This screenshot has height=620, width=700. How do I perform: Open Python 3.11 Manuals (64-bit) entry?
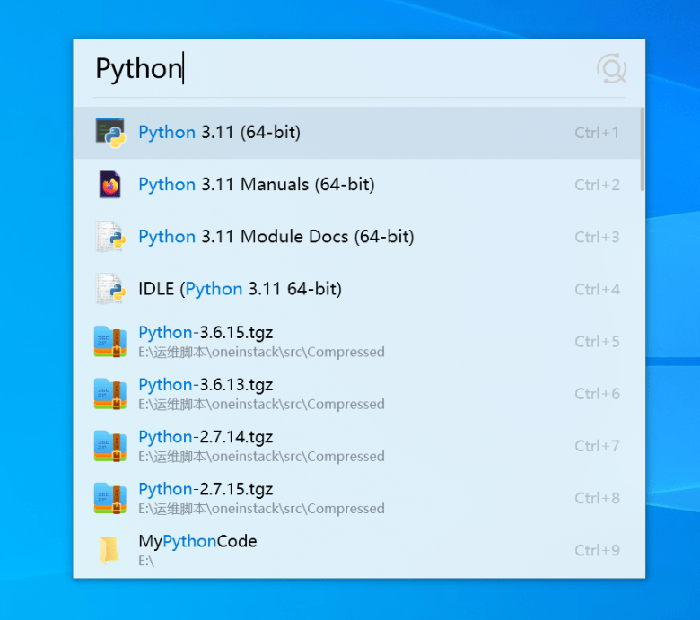359,185
